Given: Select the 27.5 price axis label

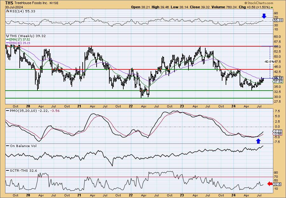Looking at the screenshot, I should pos(277,102).
